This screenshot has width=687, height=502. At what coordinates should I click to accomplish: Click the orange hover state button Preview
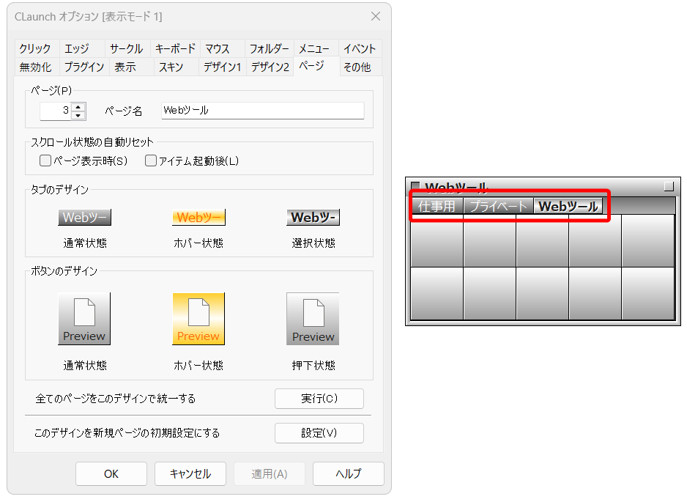click(198, 319)
